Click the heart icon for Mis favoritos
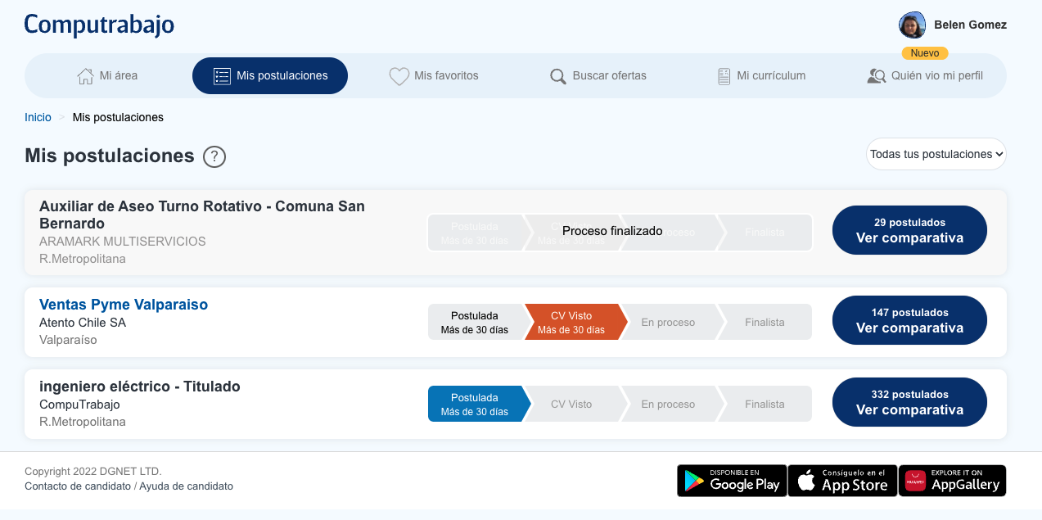Image resolution: width=1042 pixels, height=520 pixels. 399,76
